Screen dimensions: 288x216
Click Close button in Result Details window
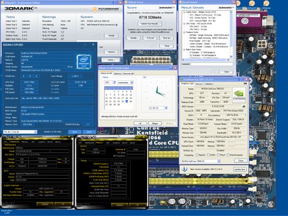click(226, 71)
